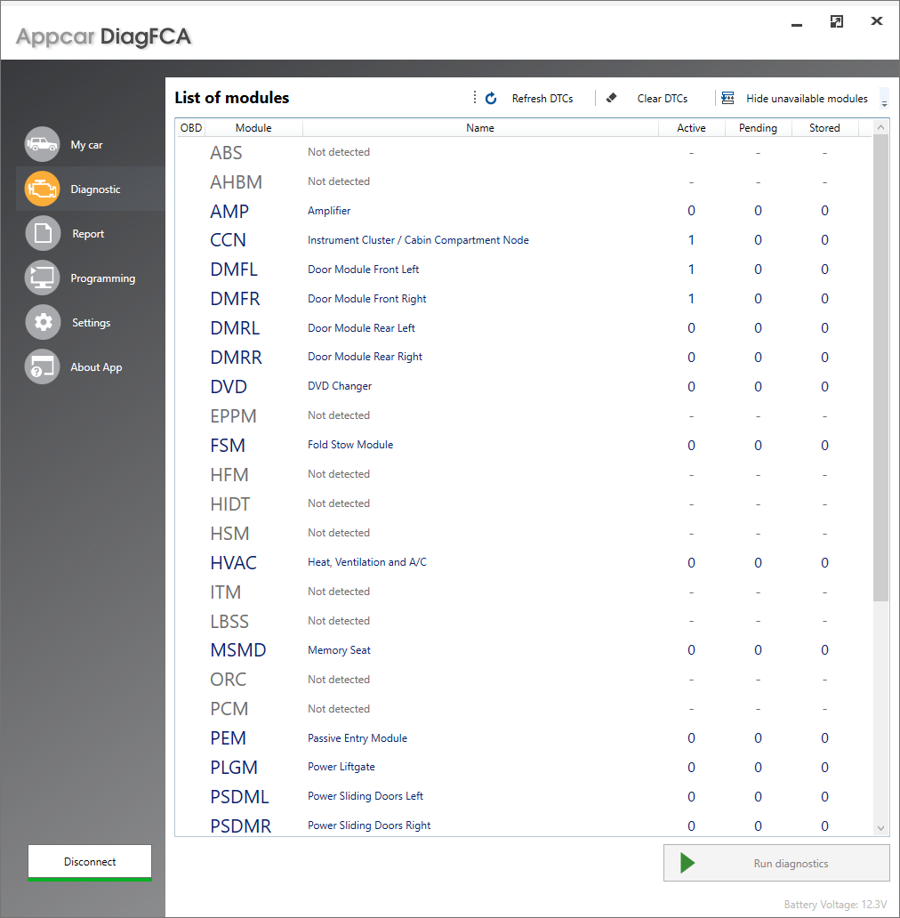Open the My car section icon
This screenshot has width=900, height=918.
tap(42, 144)
